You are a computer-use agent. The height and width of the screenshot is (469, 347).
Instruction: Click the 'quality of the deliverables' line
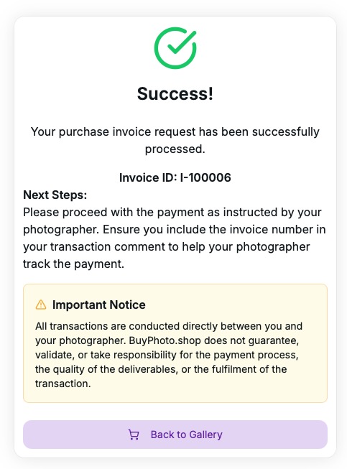tap(161, 369)
